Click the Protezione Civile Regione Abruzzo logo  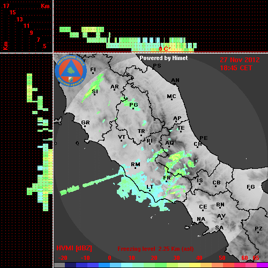tap(71, 71)
